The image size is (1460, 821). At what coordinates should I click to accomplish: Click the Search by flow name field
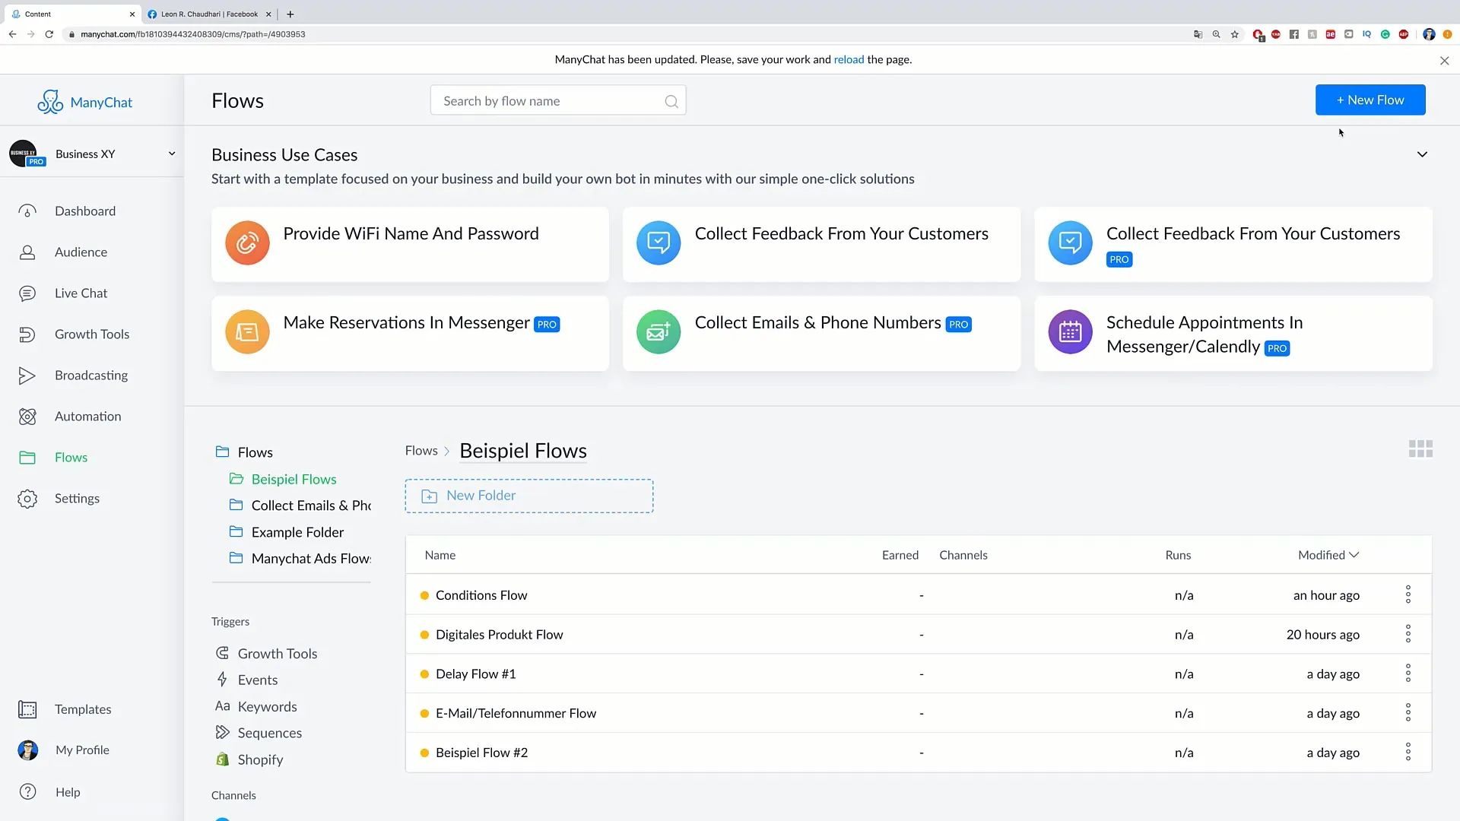(558, 100)
